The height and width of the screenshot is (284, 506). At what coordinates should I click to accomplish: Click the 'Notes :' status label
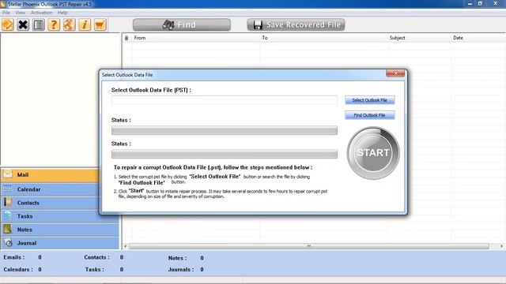point(177,258)
